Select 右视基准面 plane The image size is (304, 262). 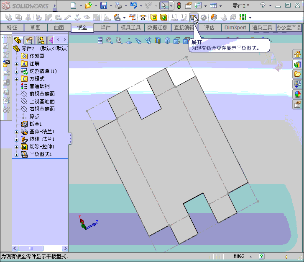click(x=38, y=109)
